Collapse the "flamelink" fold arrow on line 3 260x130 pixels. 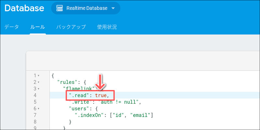tap(38, 89)
